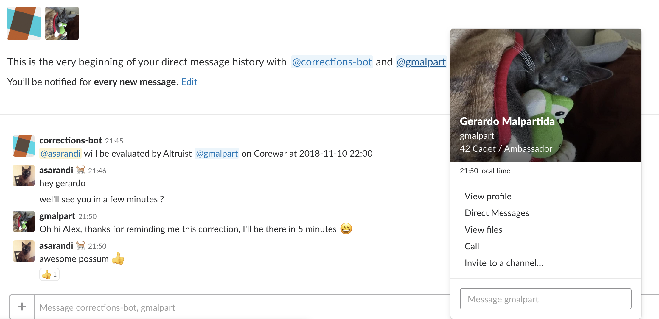The height and width of the screenshot is (319, 659).
Task: Toggle the thumbs up reaction with count 1
Action: (49, 274)
